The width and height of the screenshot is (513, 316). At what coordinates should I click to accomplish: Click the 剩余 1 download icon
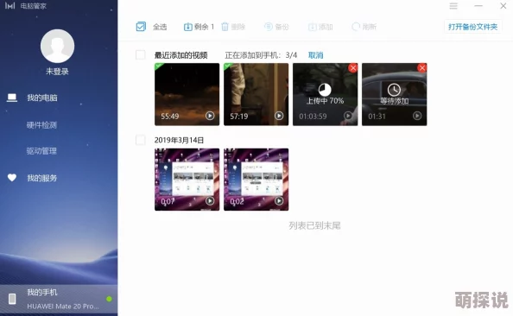pos(187,27)
